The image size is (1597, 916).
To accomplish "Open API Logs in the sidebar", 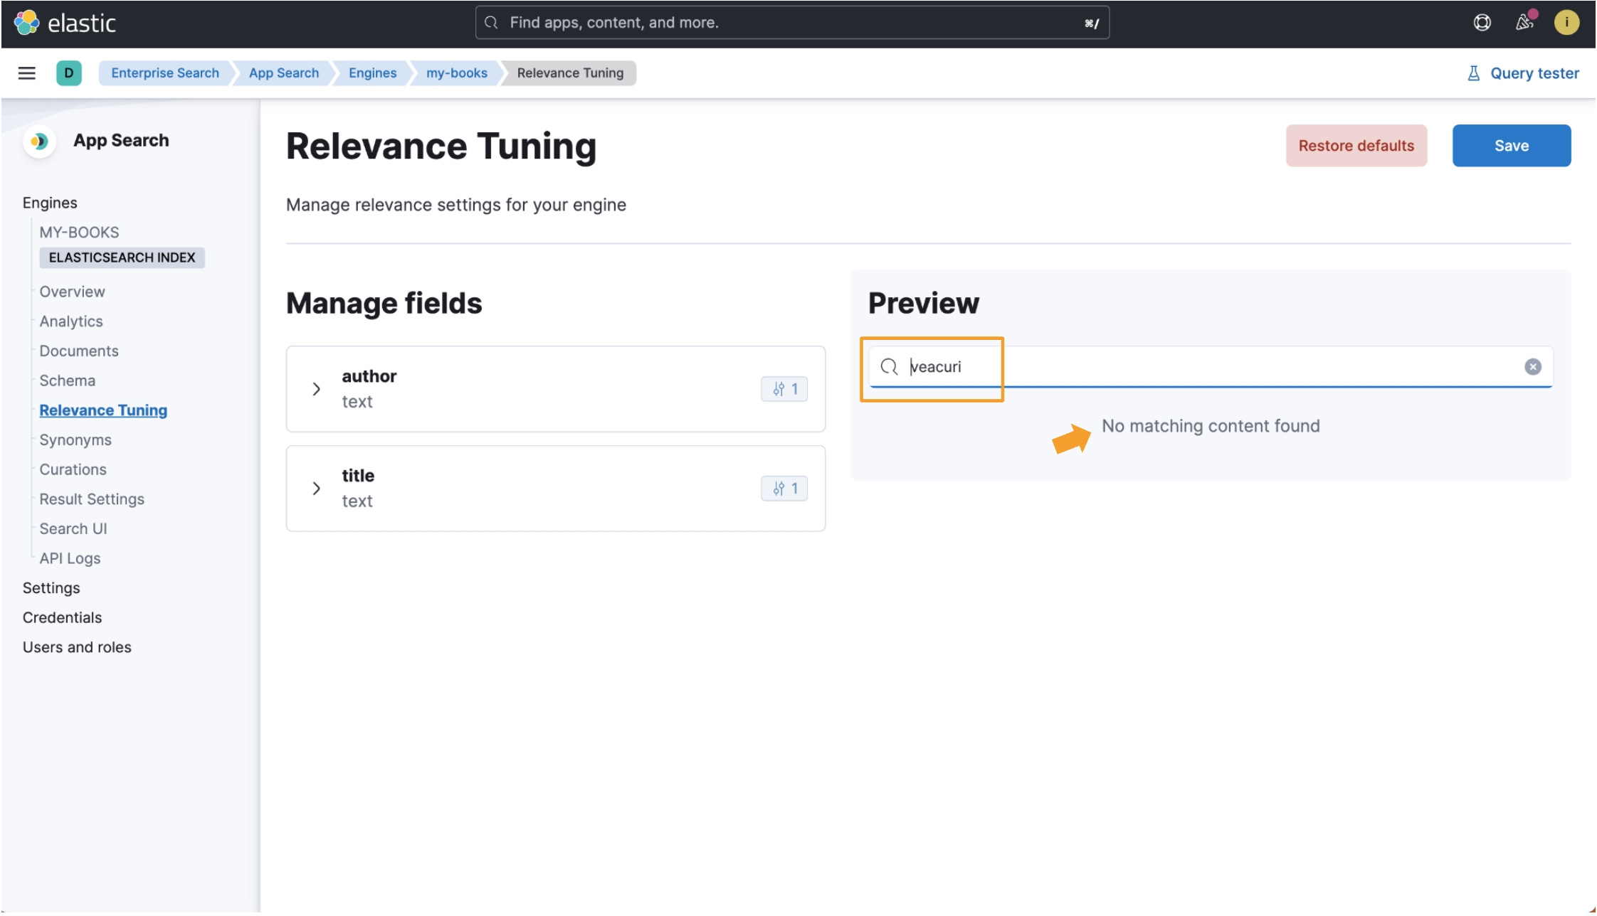I will coord(70,558).
